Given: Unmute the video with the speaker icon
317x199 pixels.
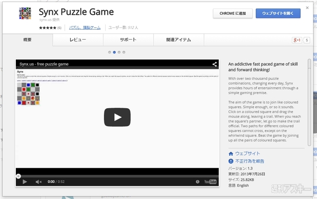Looking at the screenshot, I should coord(39,182).
